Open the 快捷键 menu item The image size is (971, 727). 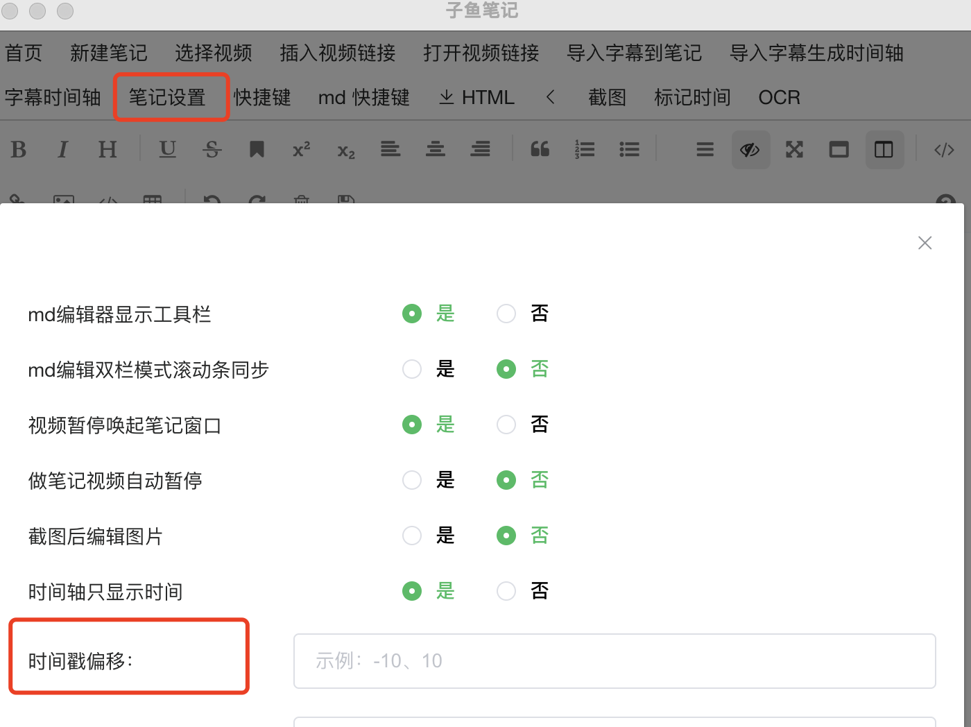[262, 97]
